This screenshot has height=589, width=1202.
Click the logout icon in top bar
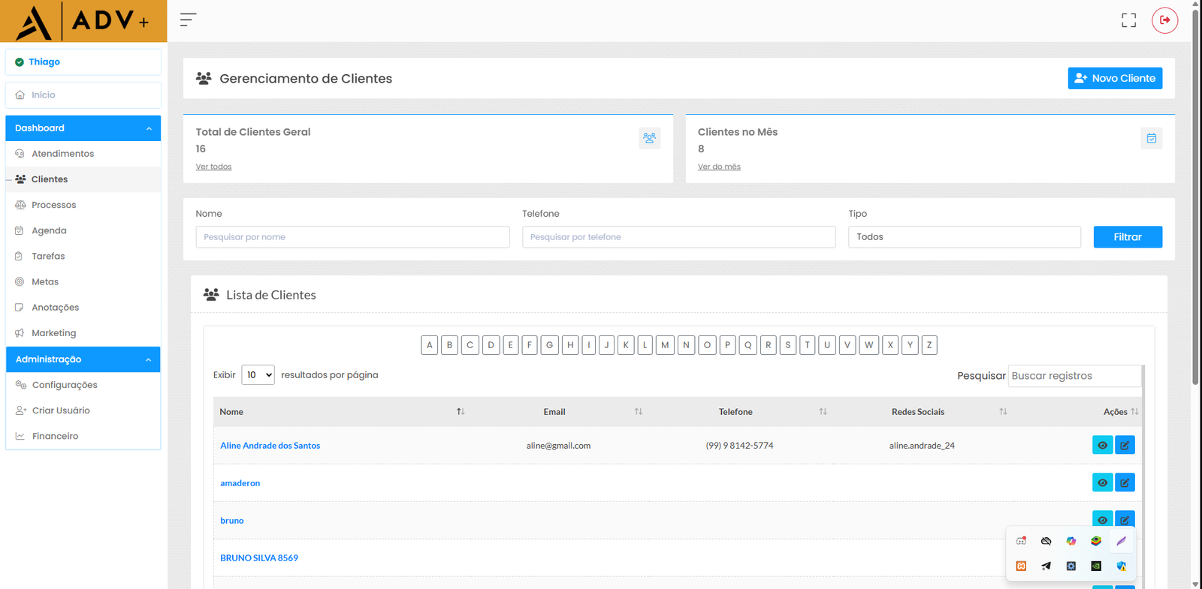[1164, 20]
